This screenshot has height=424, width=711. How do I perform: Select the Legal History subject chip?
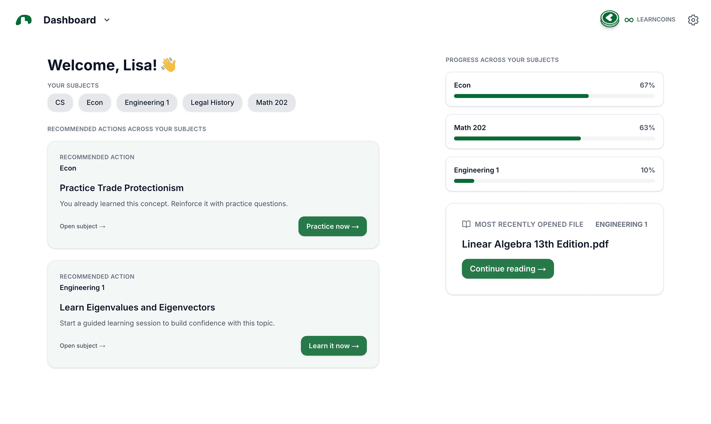pyautogui.click(x=212, y=103)
